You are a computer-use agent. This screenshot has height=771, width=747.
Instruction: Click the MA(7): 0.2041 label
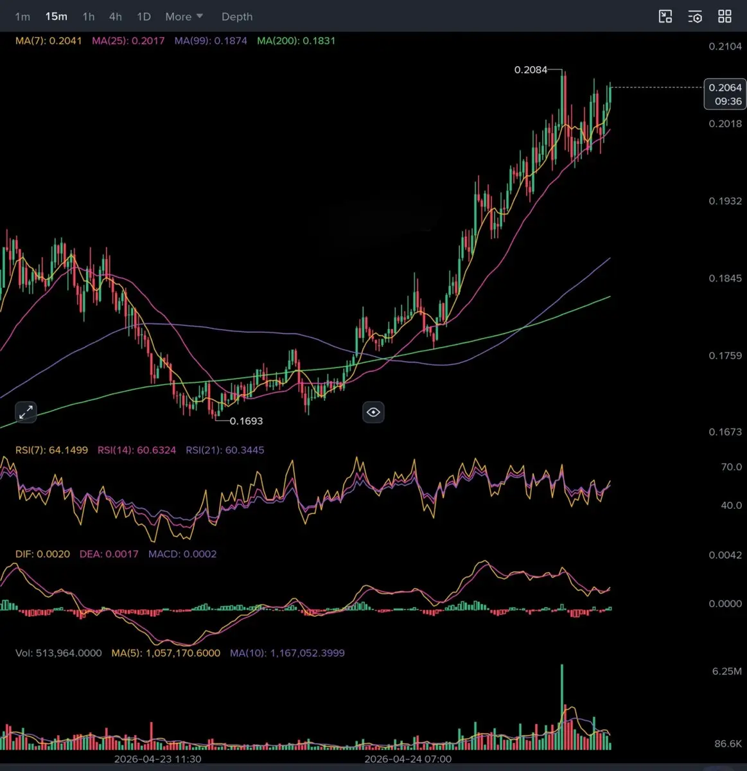(x=49, y=40)
